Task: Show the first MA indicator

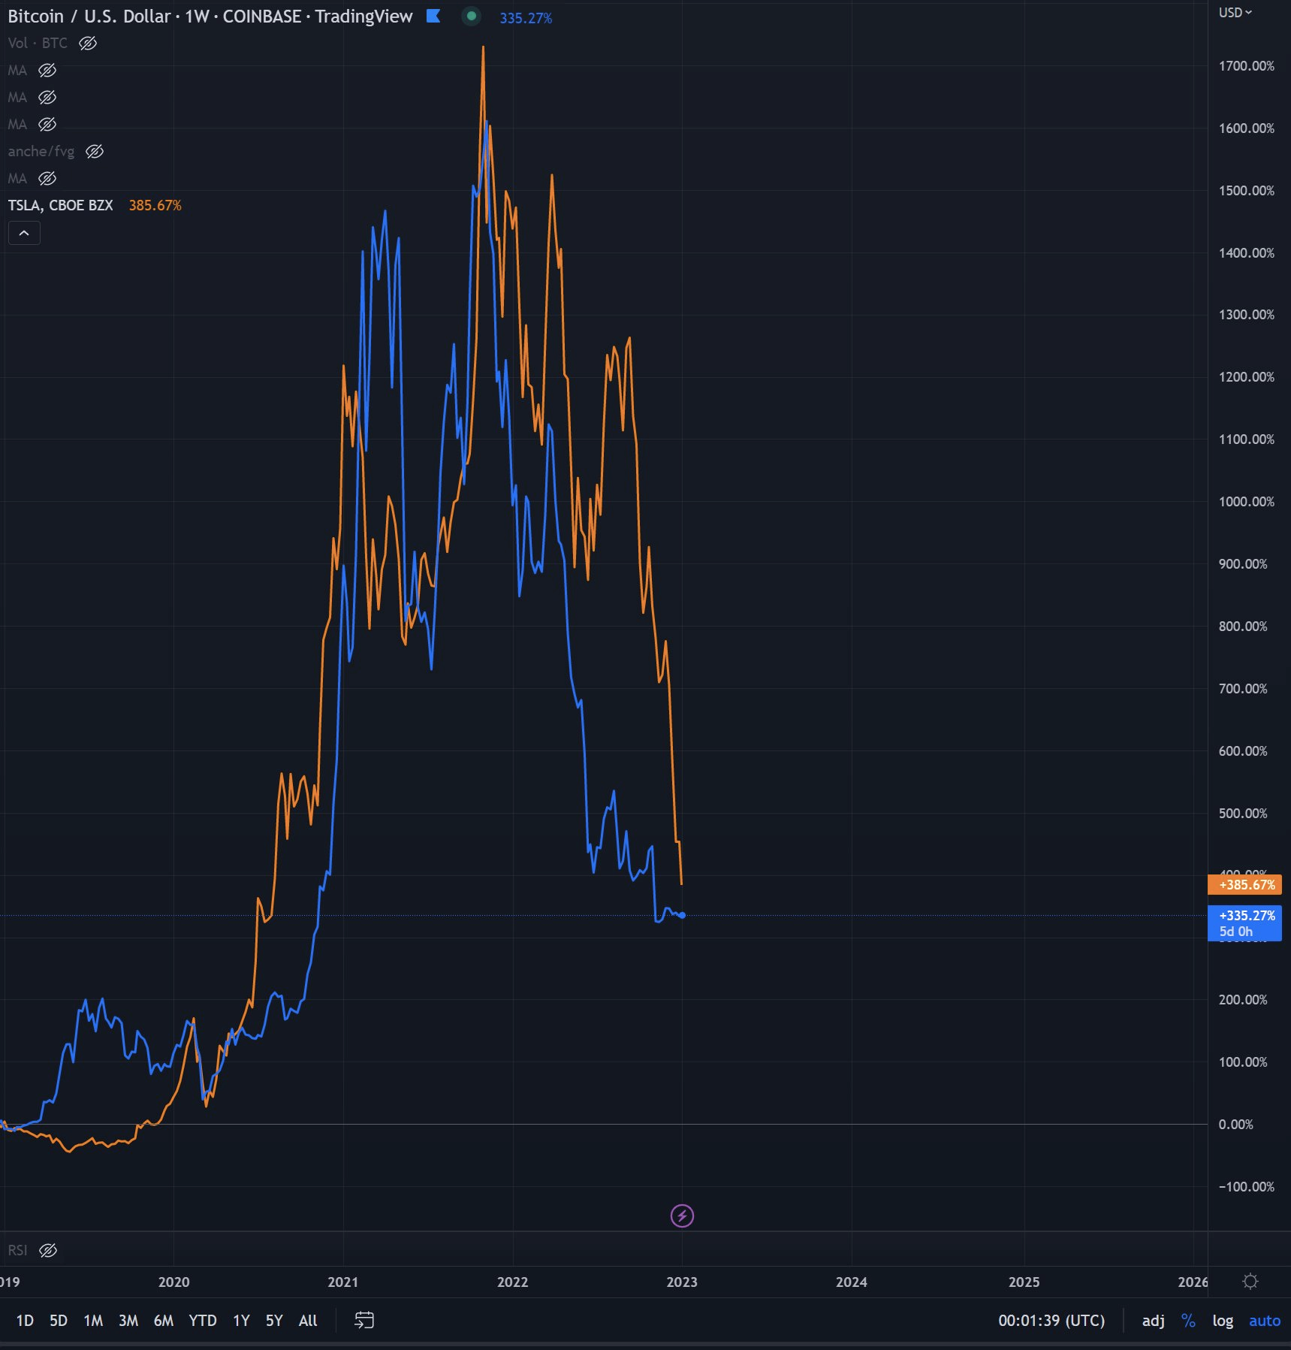Action: (x=47, y=71)
